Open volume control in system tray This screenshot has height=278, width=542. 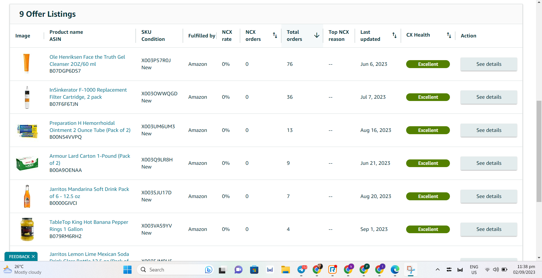coord(496,269)
